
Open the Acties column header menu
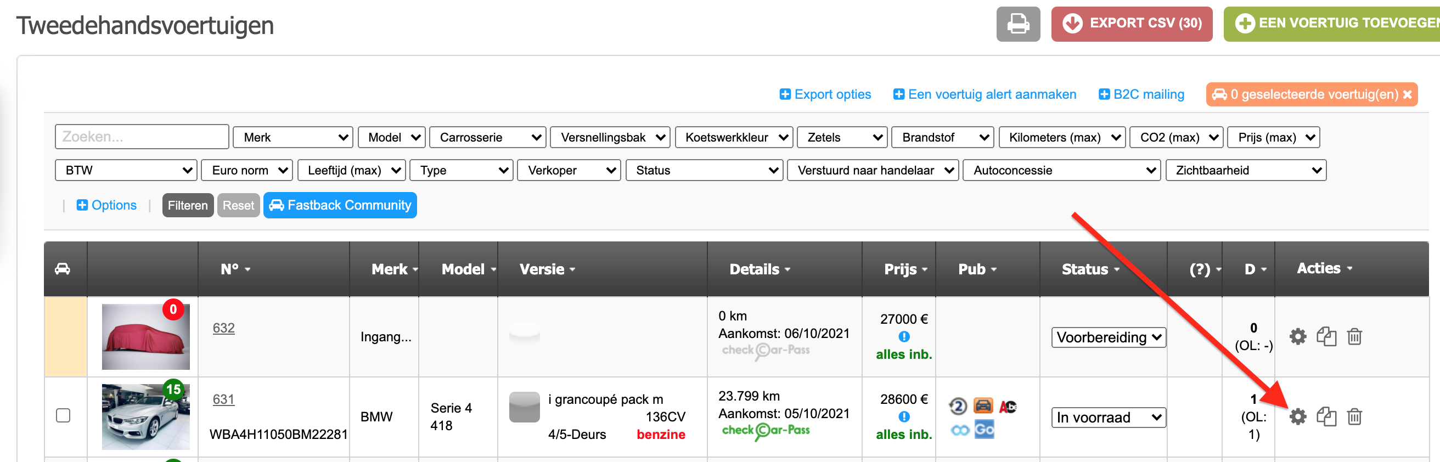[x=1324, y=268]
